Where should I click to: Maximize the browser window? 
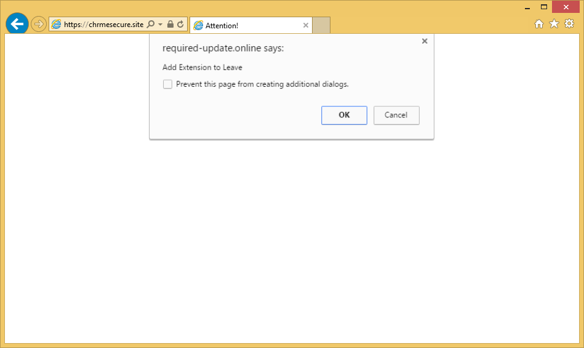[544, 7]
